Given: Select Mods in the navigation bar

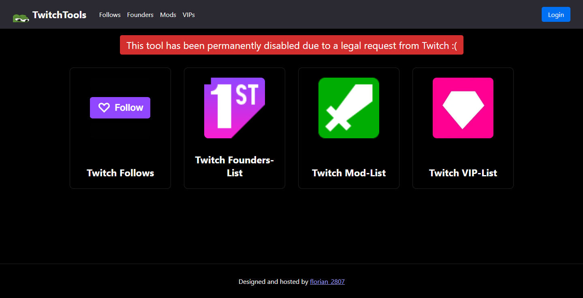Looking at the screenshot, I should pos(168,15).
